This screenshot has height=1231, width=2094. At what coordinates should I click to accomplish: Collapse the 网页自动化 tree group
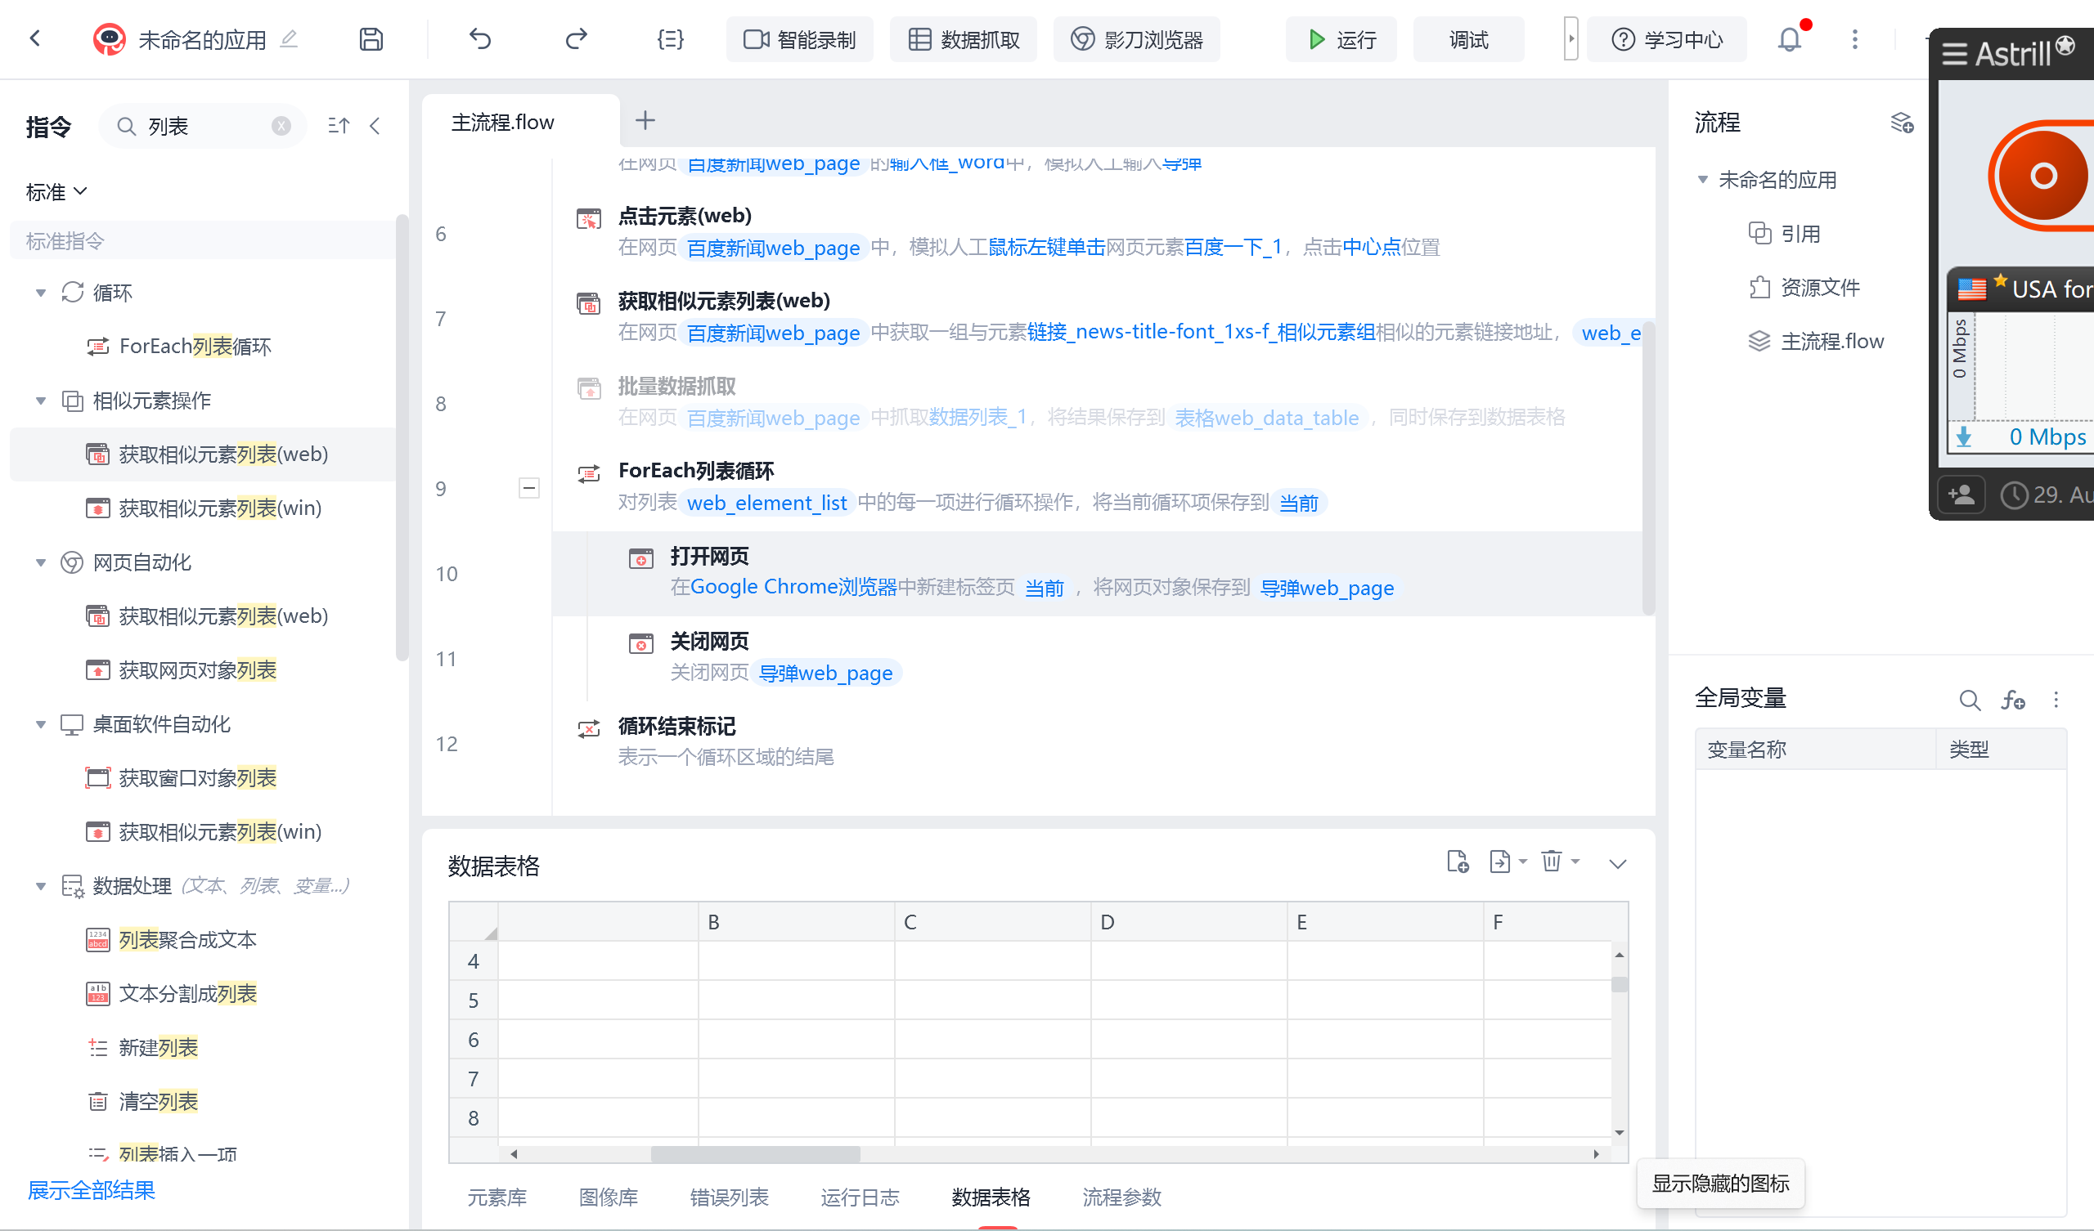pyautogui.click(x=40, y=562)
